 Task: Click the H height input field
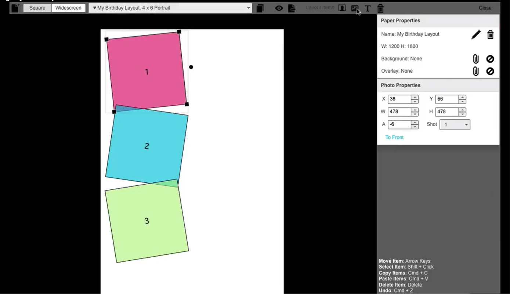click(447, 112)
